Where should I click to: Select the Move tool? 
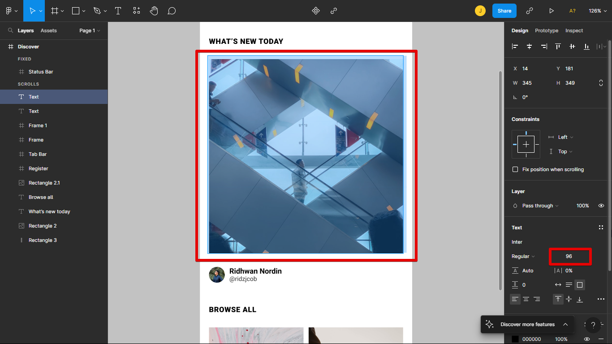[32, 11]
